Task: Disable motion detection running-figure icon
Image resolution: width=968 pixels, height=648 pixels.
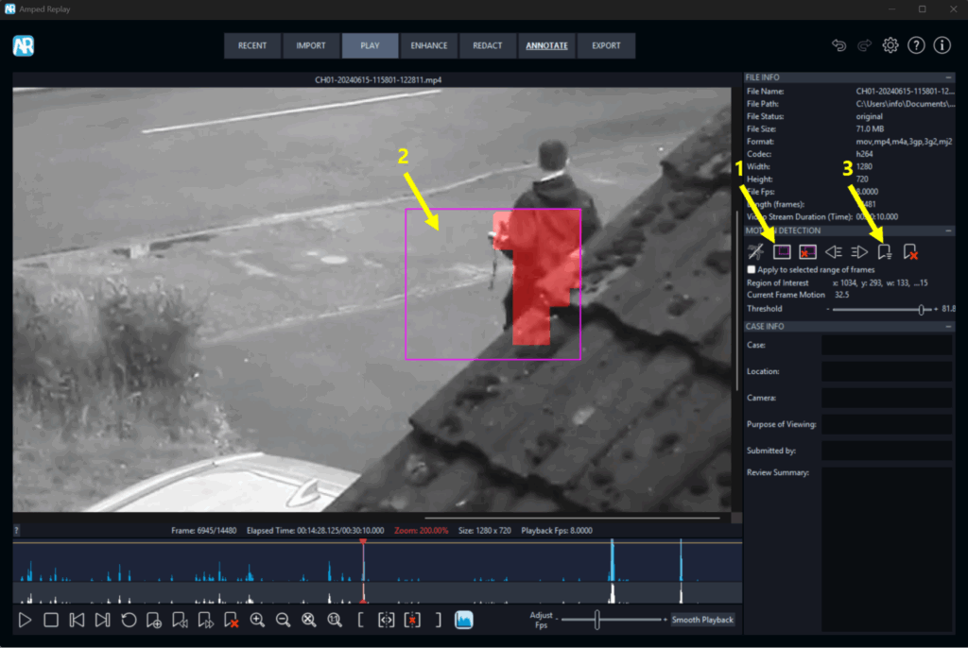Action: [x=756, y=251]
